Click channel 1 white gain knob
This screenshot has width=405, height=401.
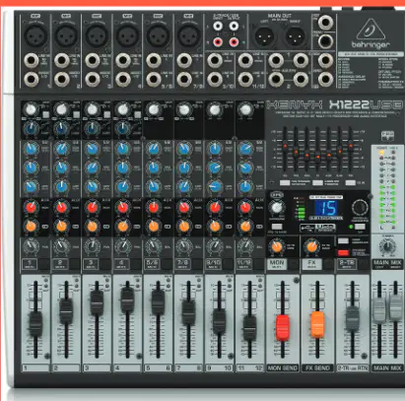[31, 109]
